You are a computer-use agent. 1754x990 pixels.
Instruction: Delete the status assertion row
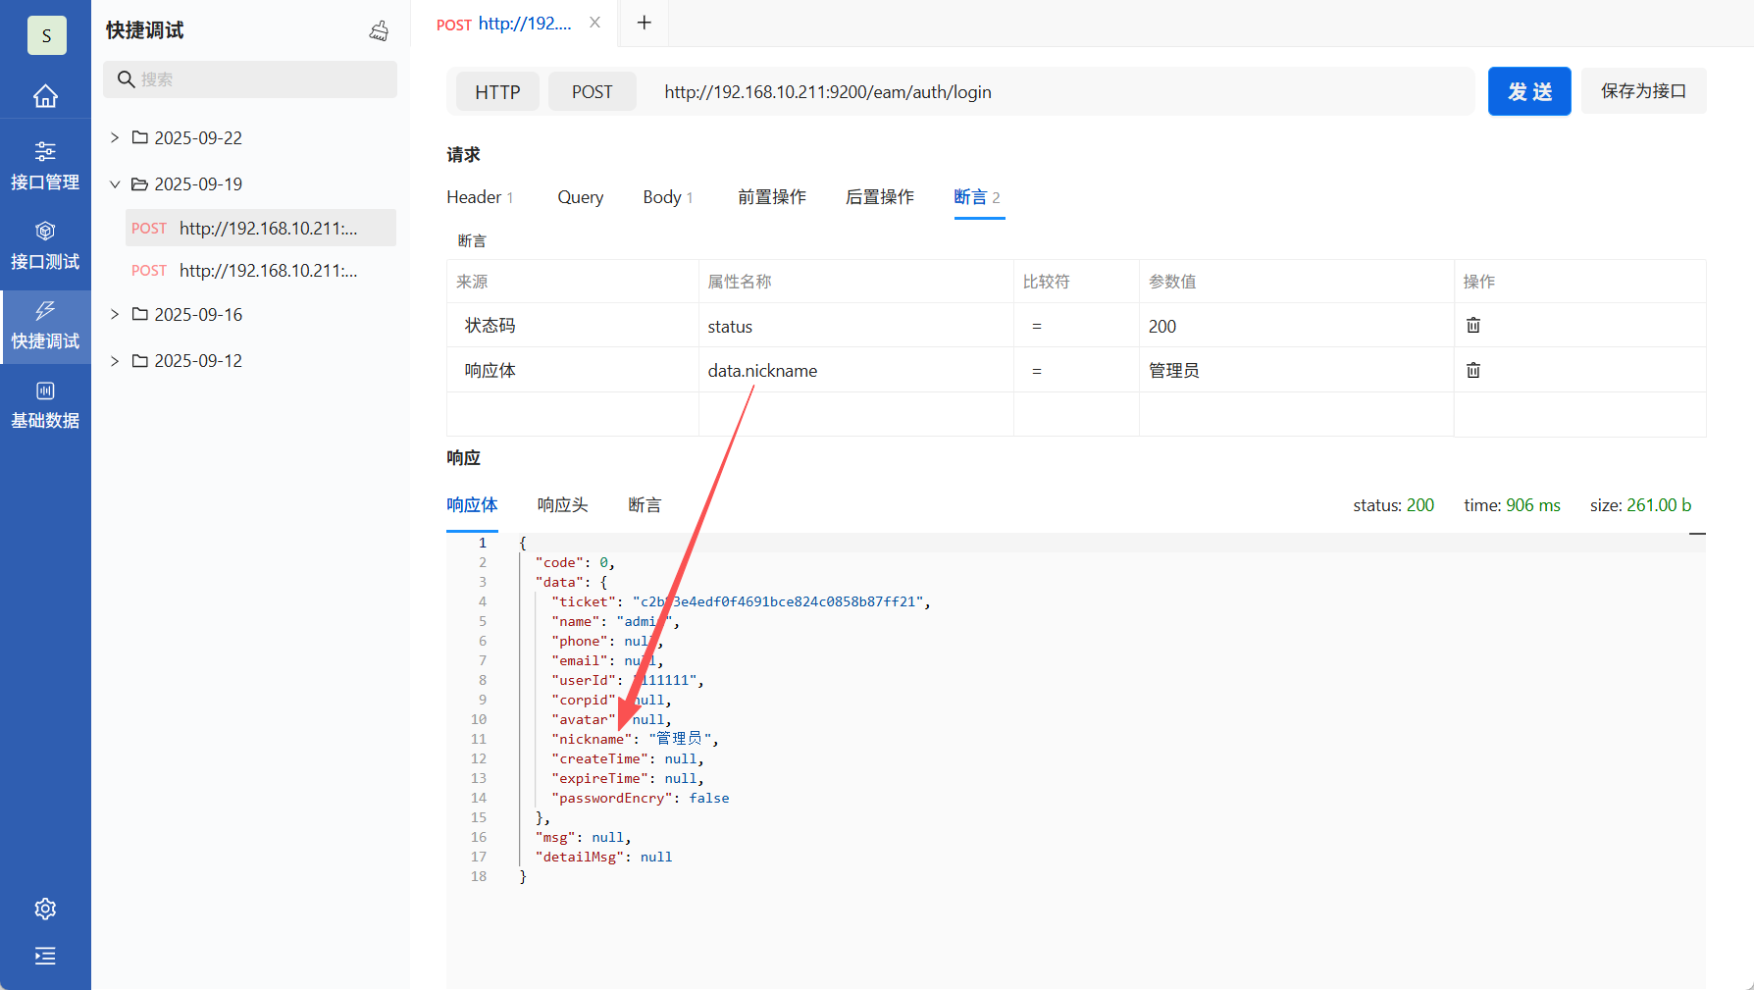coord(1473,325)
